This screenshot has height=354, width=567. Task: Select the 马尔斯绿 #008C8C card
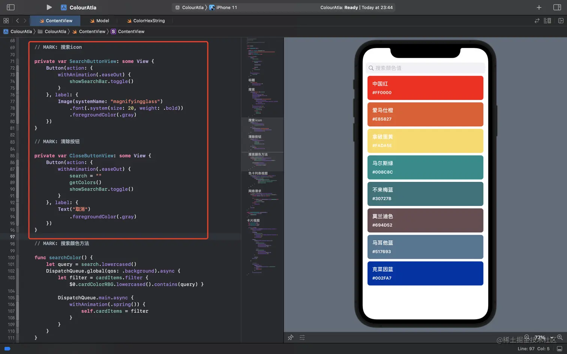pos(425,167)
